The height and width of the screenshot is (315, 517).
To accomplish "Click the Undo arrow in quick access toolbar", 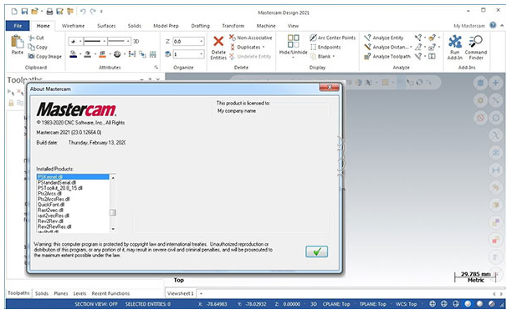I will [83, 12].
